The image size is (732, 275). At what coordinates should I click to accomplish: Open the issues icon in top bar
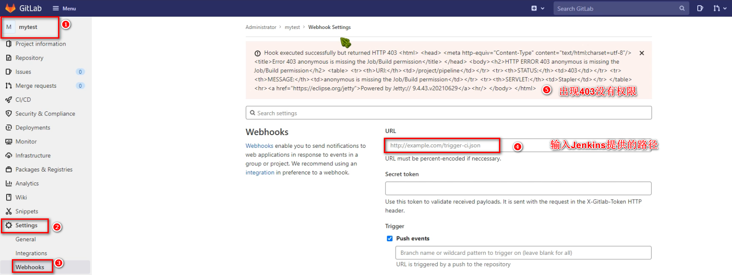click(700, 8)
